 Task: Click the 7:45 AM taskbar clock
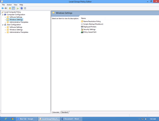point(153,119)
